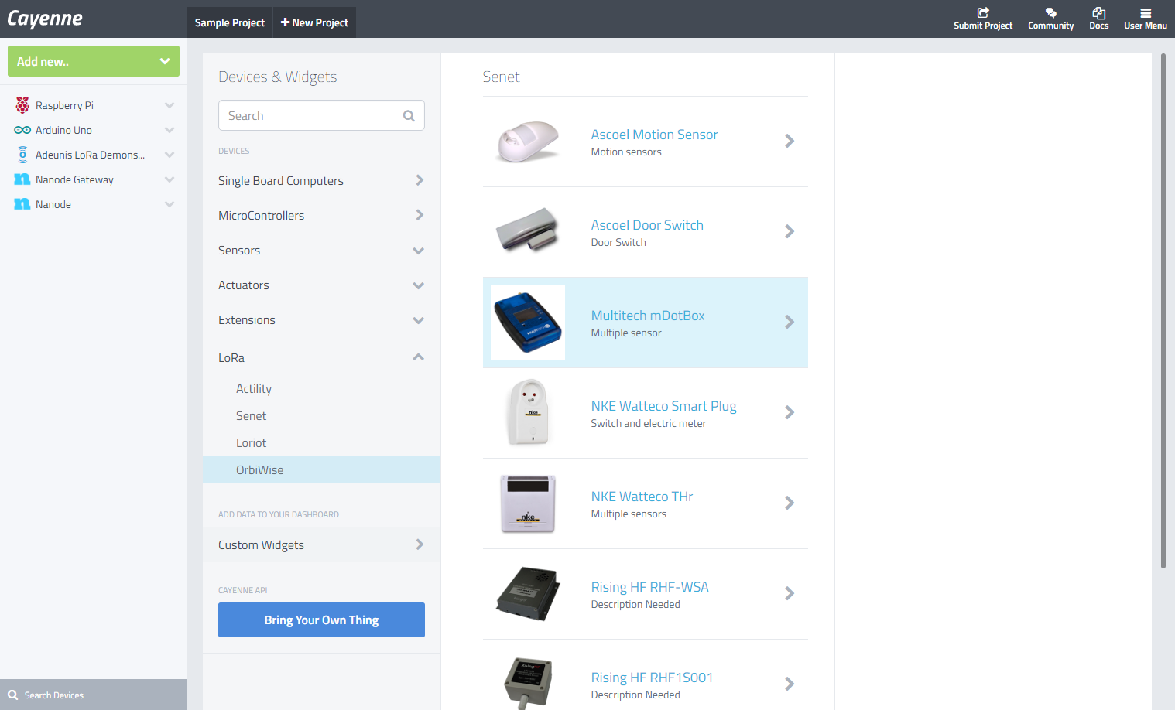Click the arrow on Ascoel Motion Sensor row
The image size is (1175, 710).
tap(790, 141)
